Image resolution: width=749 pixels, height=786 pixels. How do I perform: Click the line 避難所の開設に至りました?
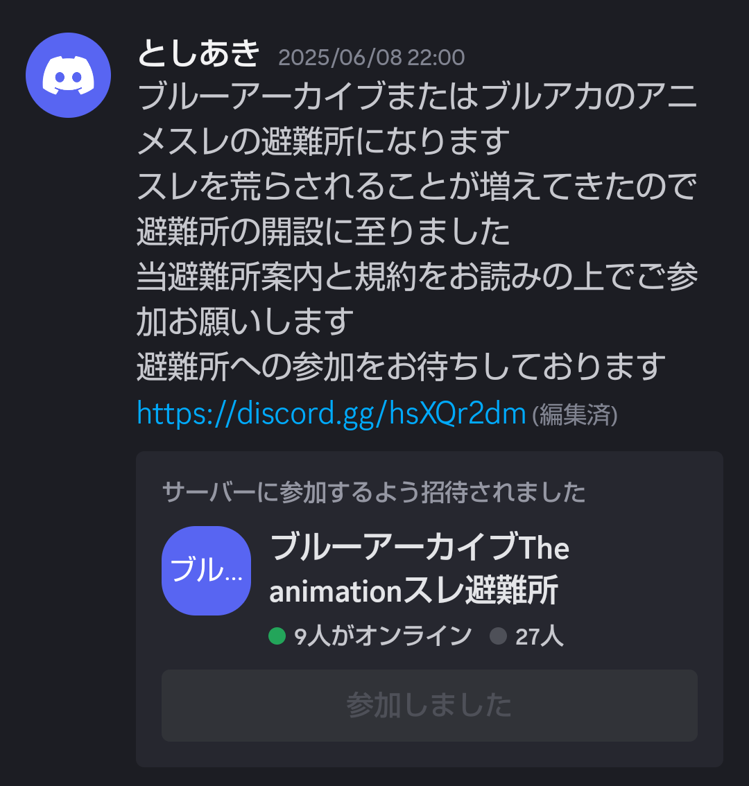tap(323, 232)
